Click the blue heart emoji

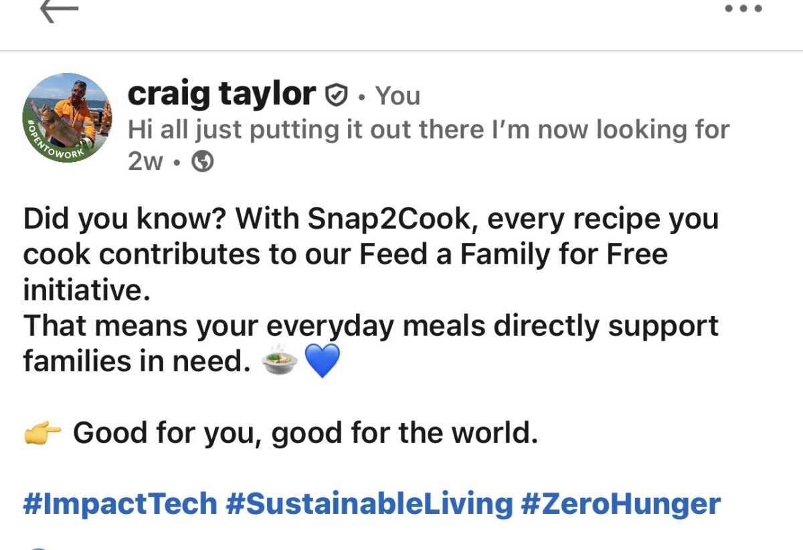point(323,361)
